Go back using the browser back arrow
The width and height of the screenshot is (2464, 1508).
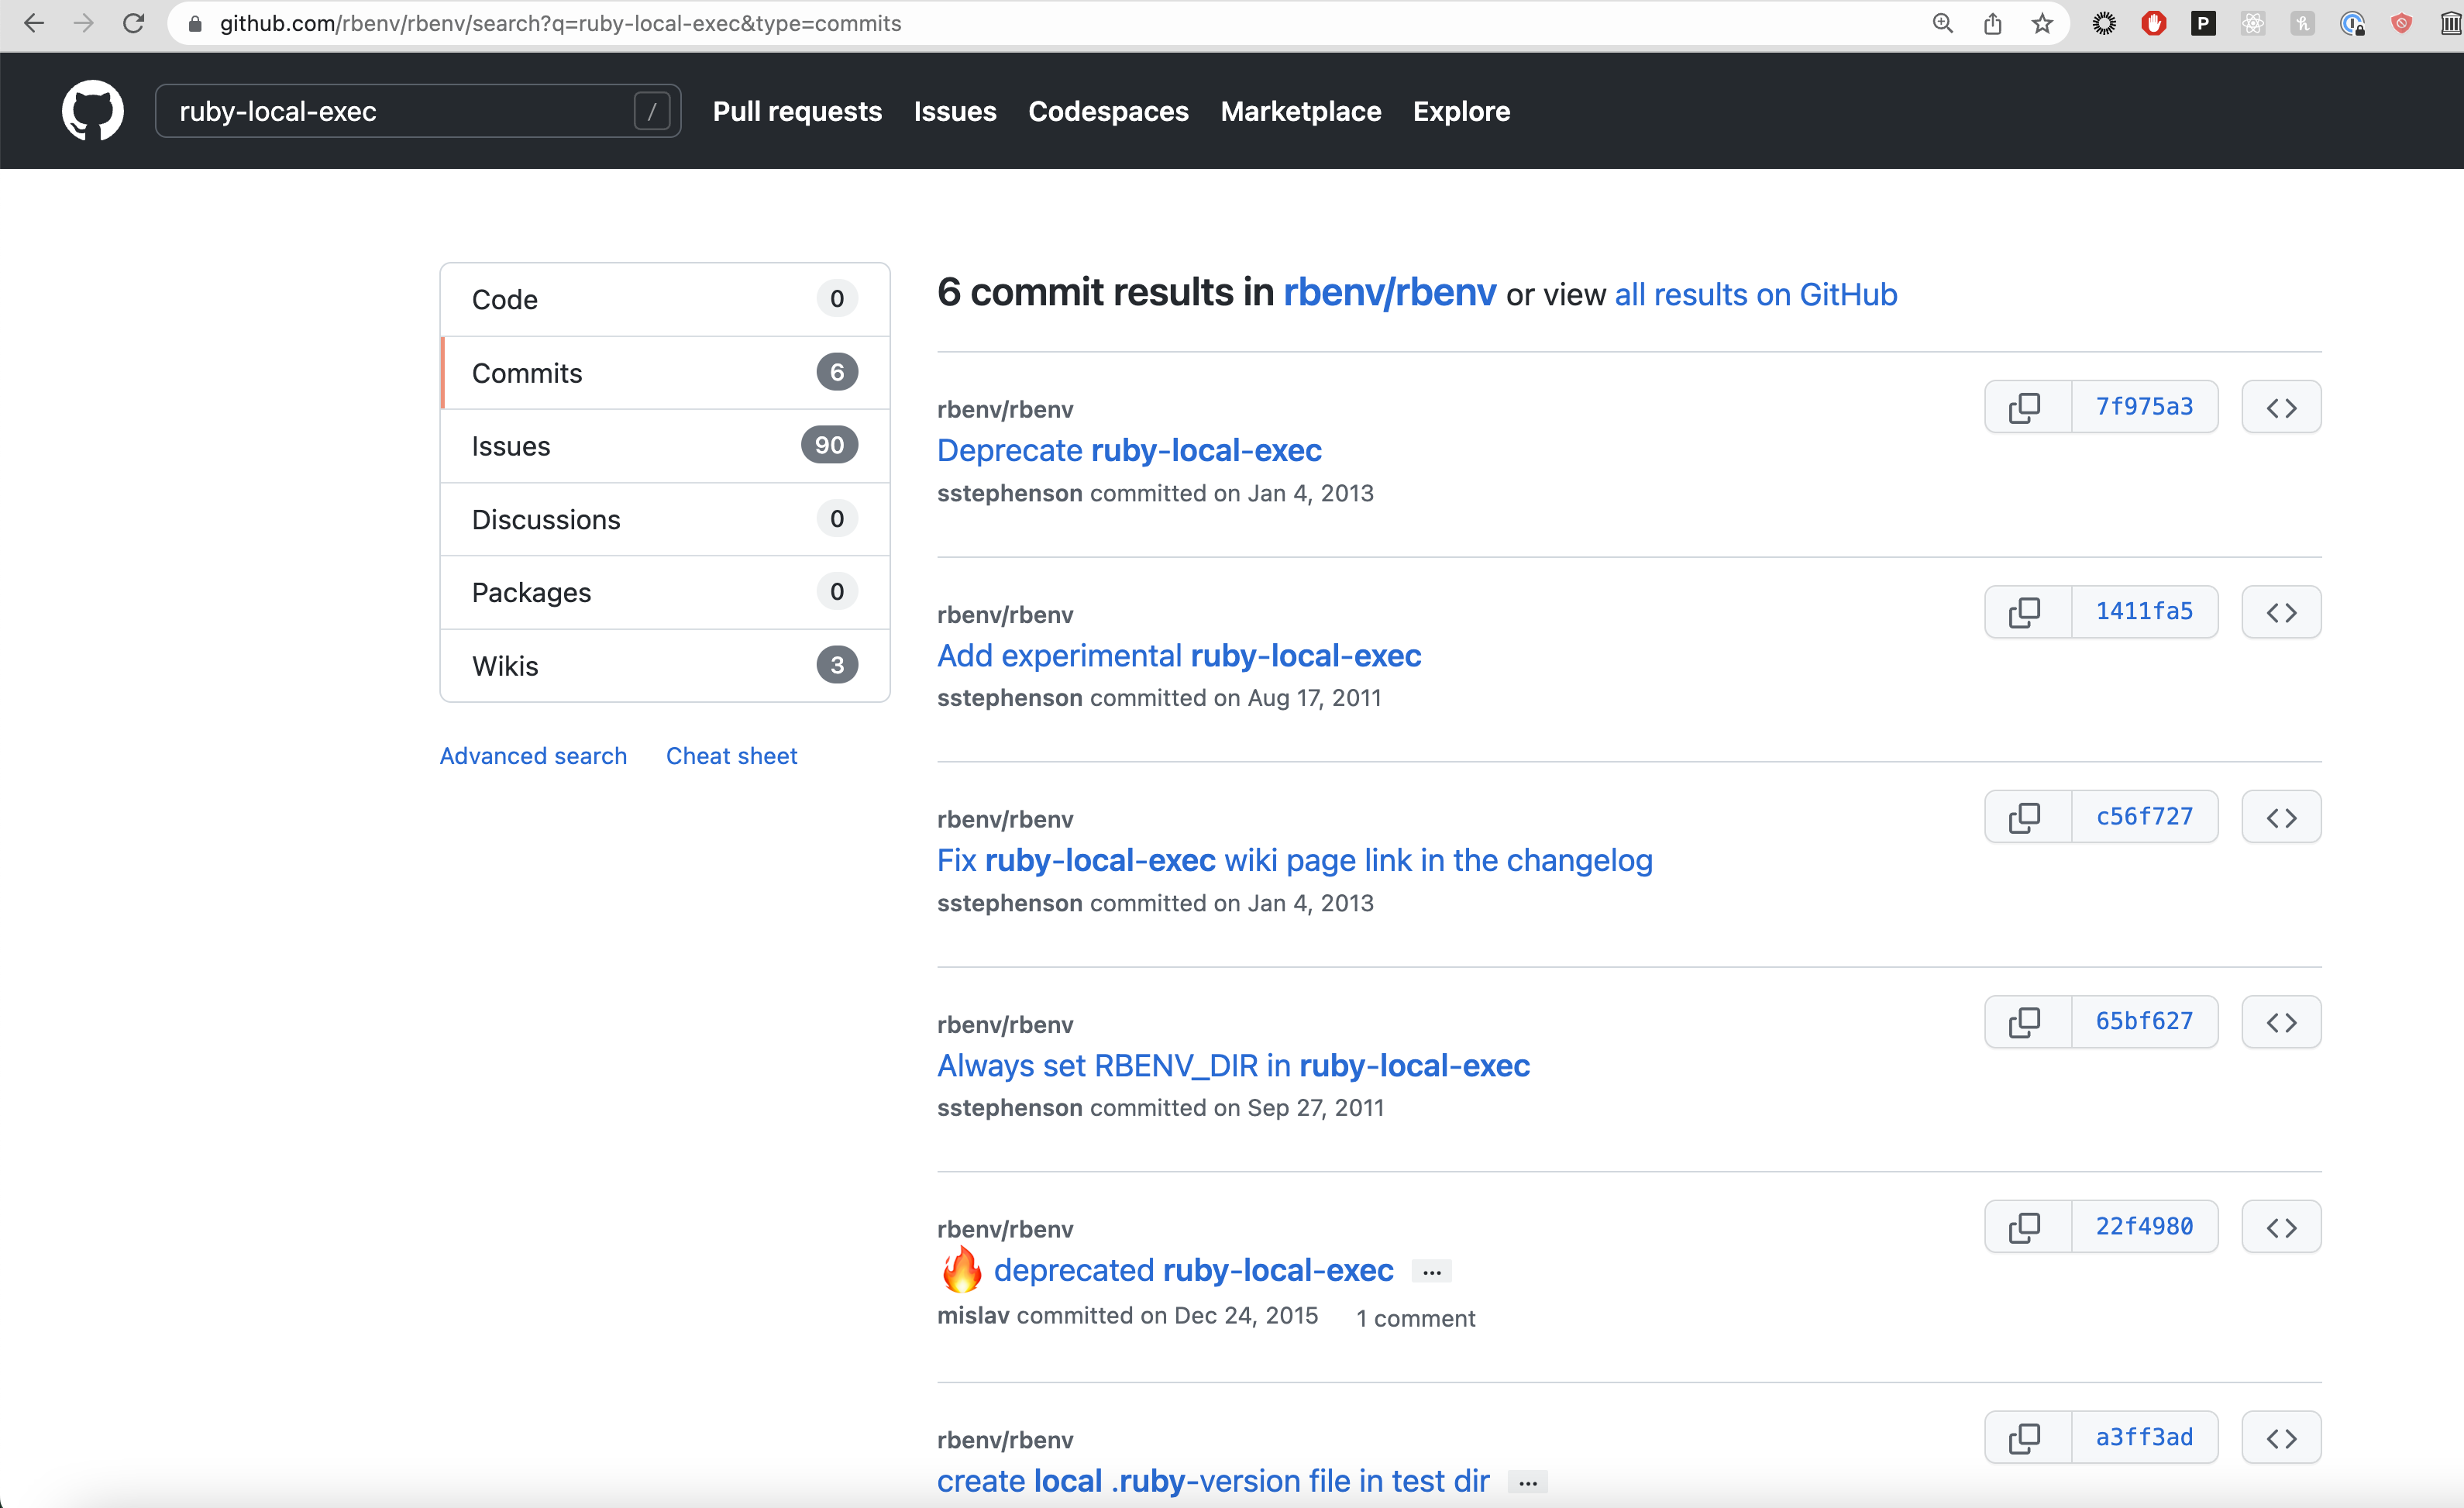point(34,23)
